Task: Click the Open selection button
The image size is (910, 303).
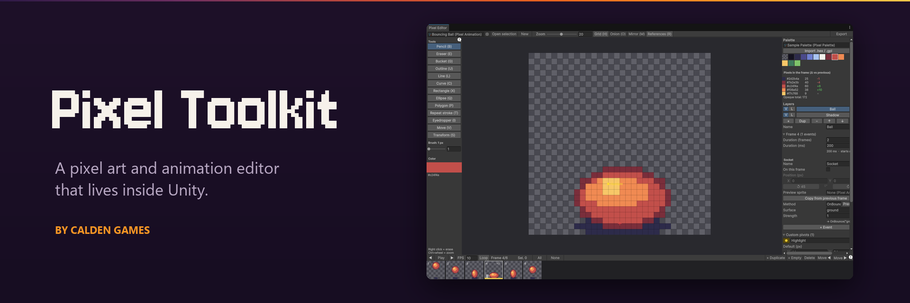Action: click(504, 34)
